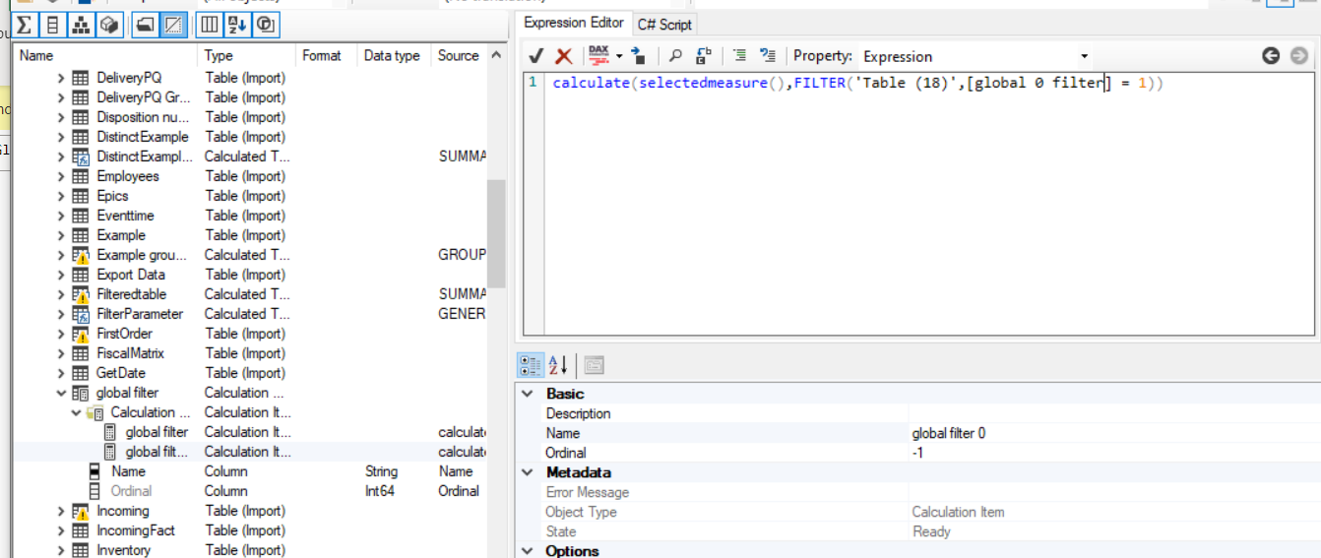Click the first global filter calculation item icon
1321x558 pixels.
(110, 432)
